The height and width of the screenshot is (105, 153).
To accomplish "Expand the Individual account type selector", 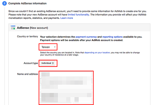I will point(48,63).
